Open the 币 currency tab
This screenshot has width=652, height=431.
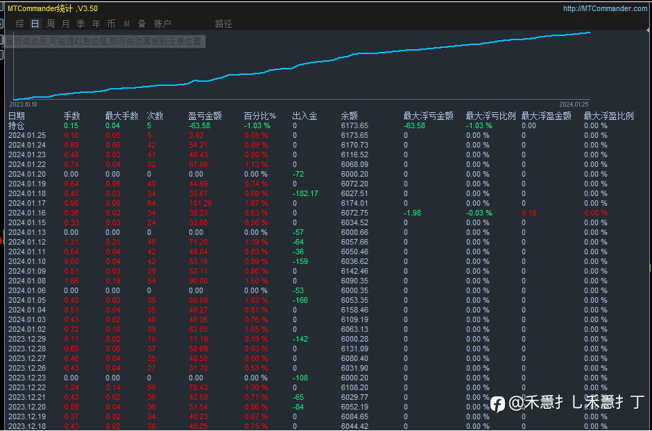[x=111, y=24]
